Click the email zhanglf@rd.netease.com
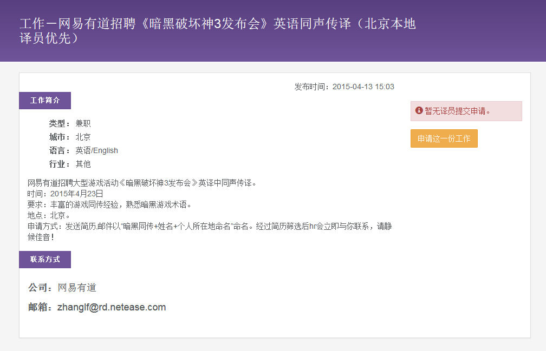 [x=111, y=307]
